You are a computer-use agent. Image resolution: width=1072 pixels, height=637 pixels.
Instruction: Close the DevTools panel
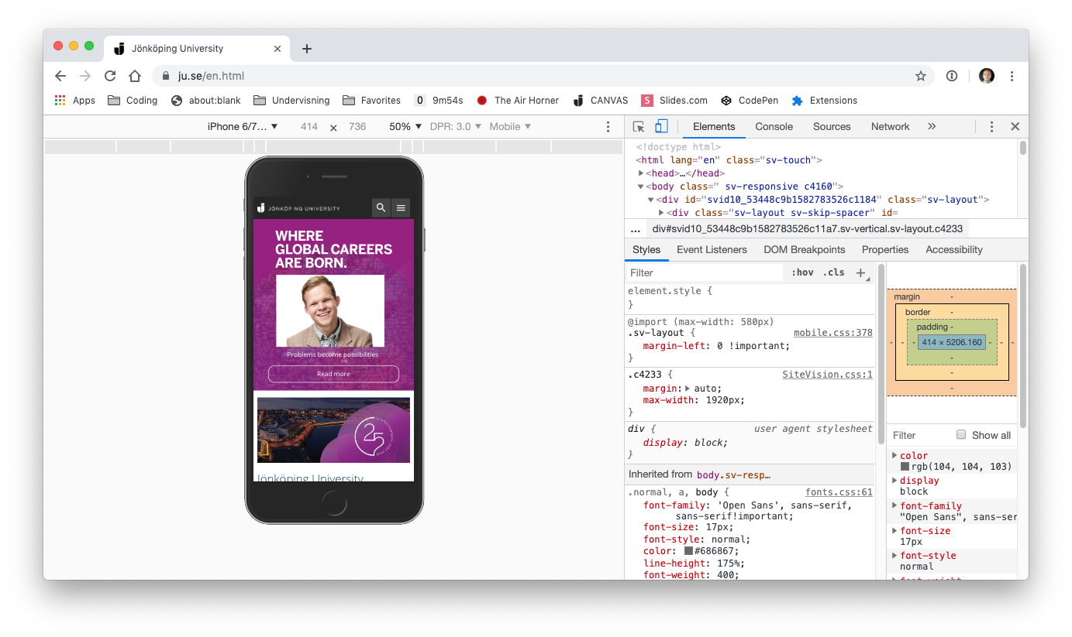[1015, 127]
